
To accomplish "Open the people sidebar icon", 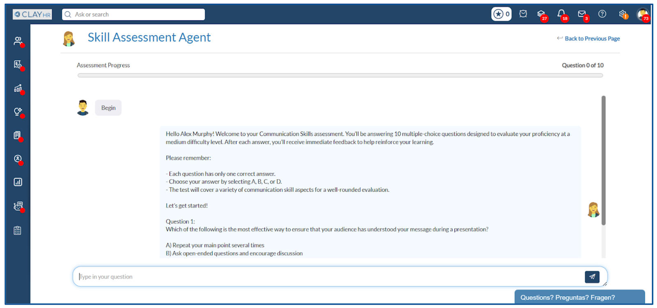I will 18,41.
